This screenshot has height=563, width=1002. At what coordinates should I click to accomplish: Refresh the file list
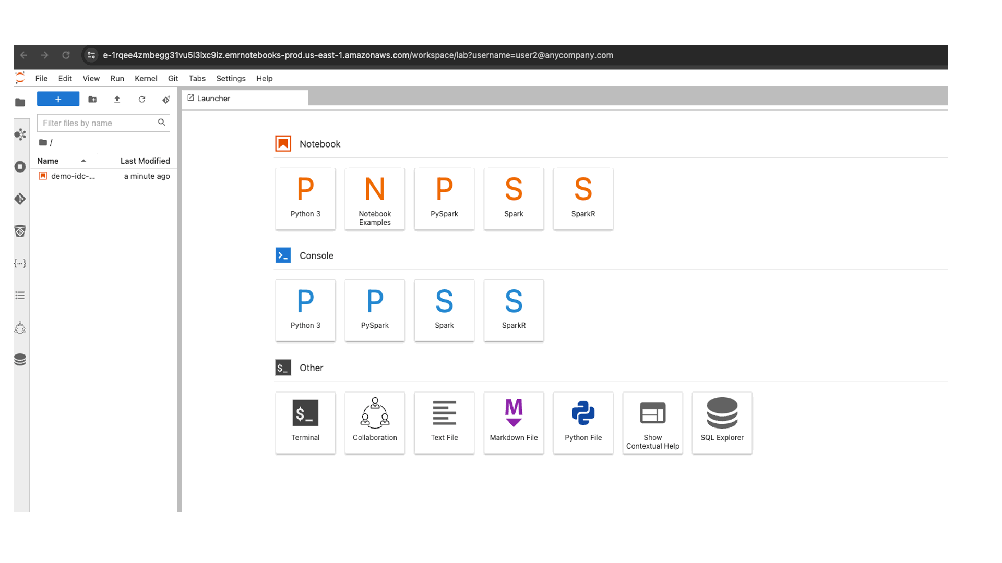[141, 99]
